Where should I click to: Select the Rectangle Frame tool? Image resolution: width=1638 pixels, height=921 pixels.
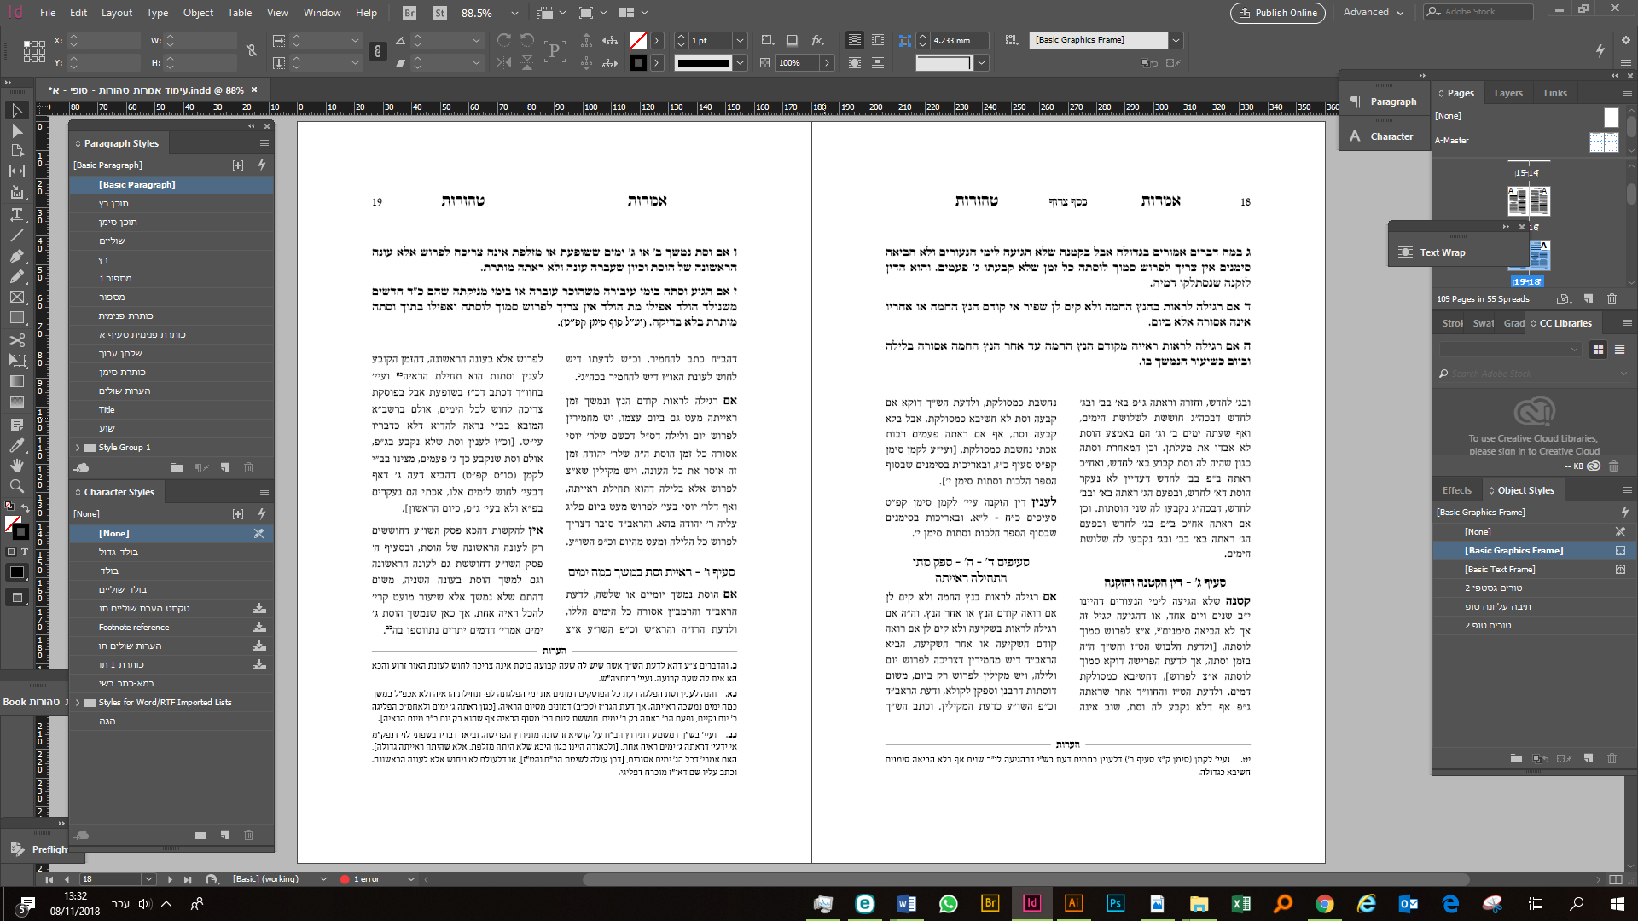16,297
